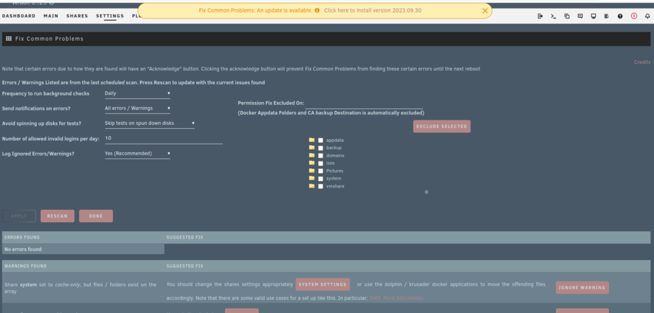Open the Shares tab
654x313 pixels.
click(x=77, y=16)
